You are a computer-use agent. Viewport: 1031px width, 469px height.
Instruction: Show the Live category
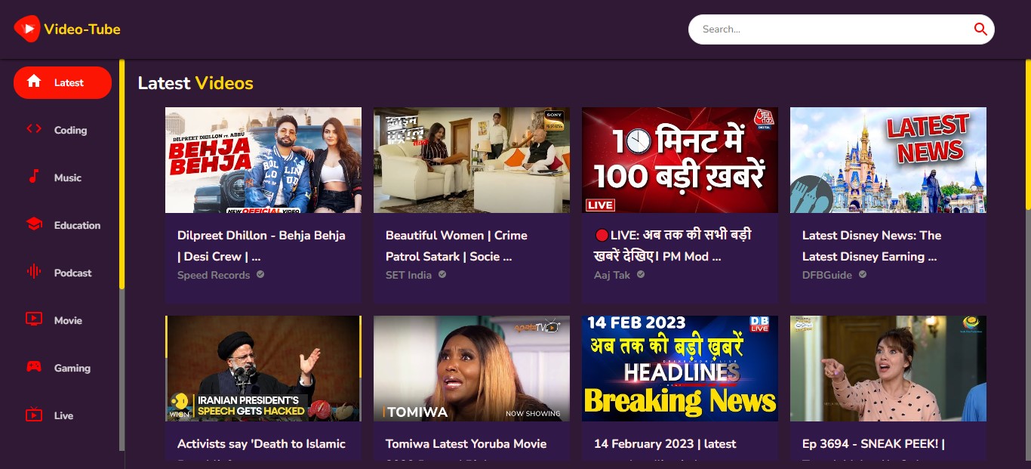[x=63, y=415]
